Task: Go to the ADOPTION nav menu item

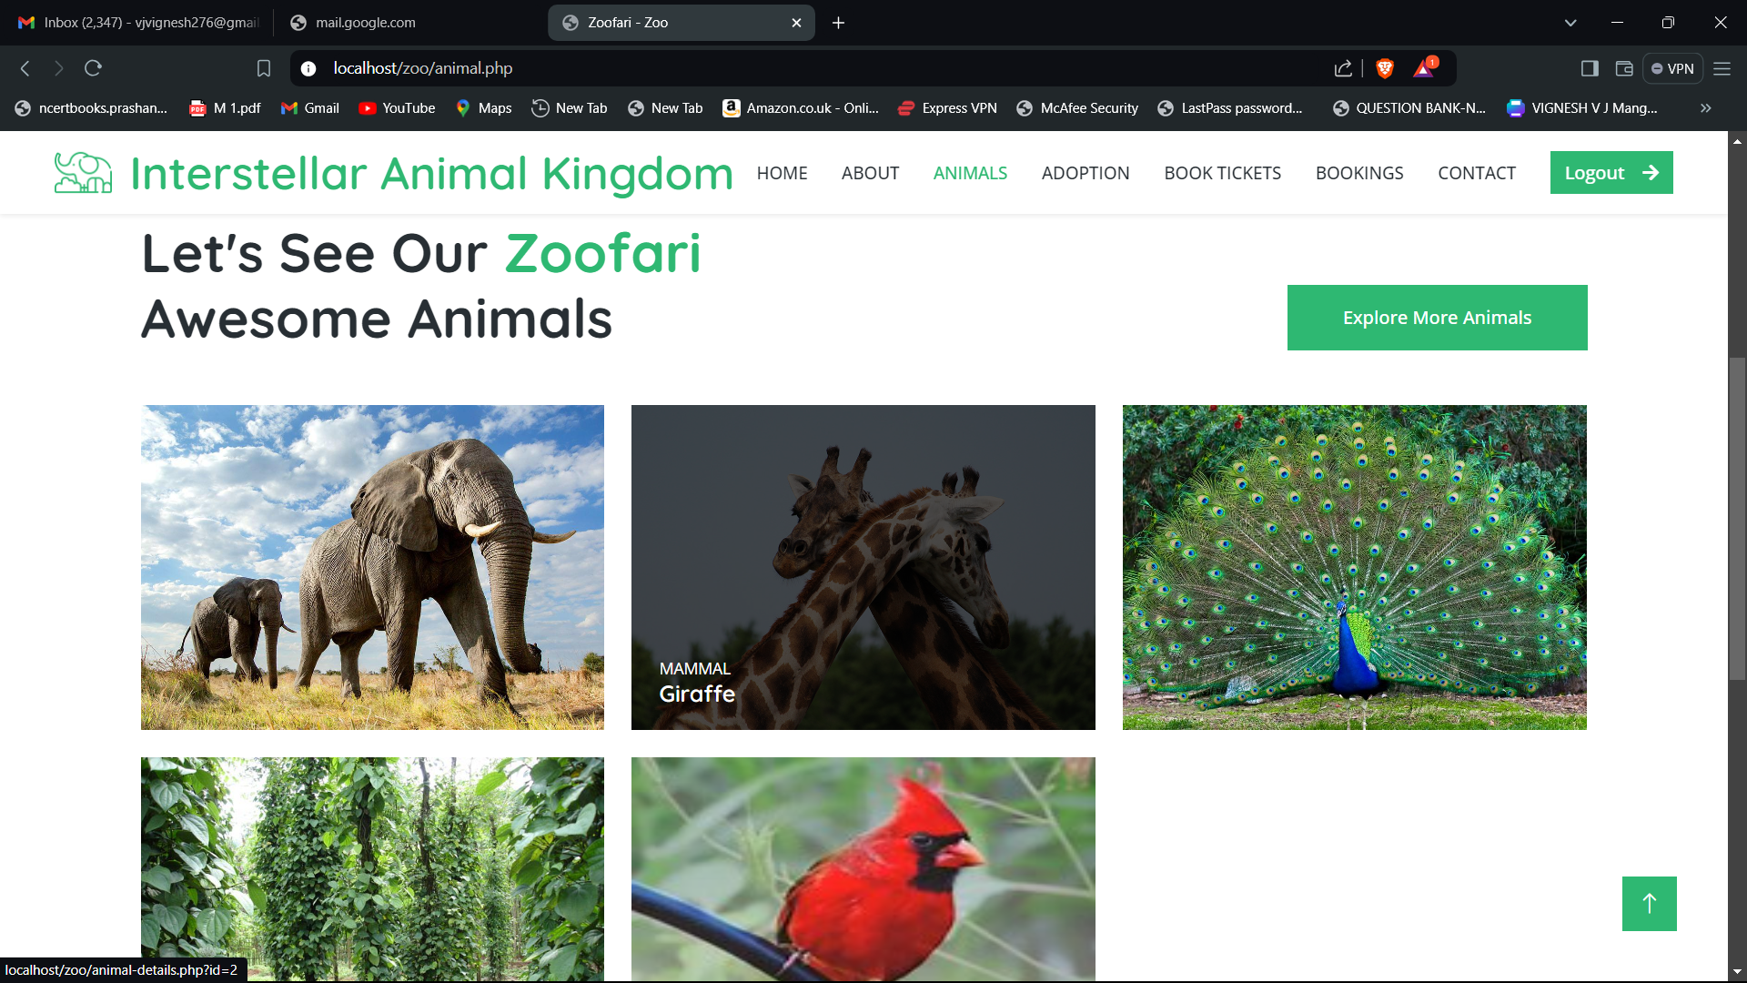Action: (x=1086, y=173)
